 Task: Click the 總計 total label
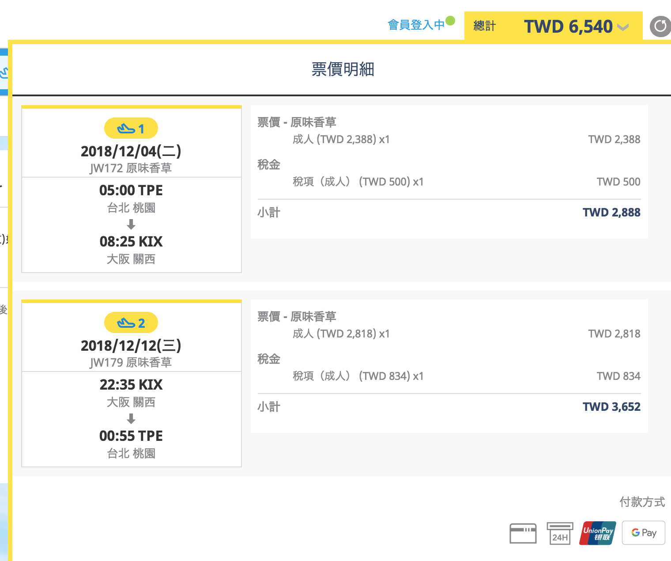(x=485, y=26)
